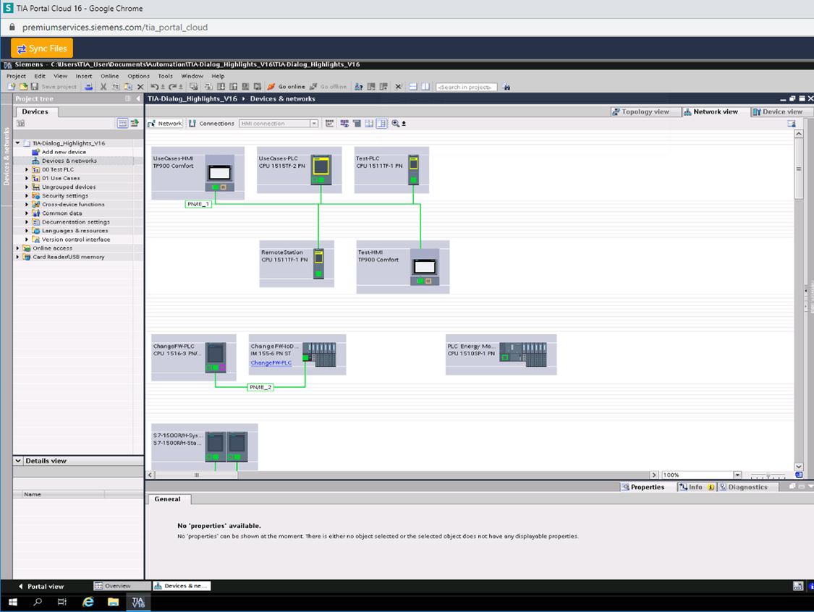The image size is (814, 612).
Task: Click the zoom slider in bottom right
Action: 768,475
